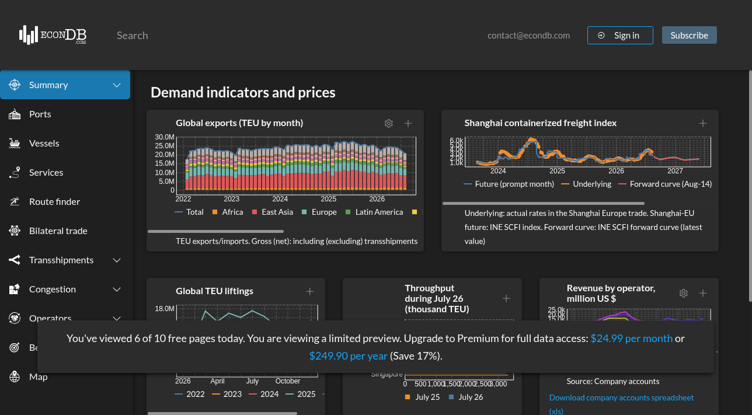Toggle Underlying legend series
The width and height of the screenshot is (752, 415).
586,184
